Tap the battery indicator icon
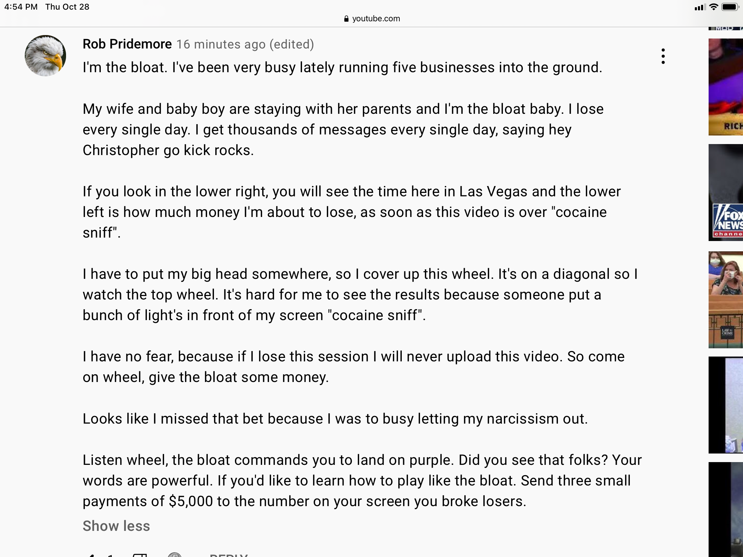This screenshot has width=743, height=557. [x=730, y=7]
